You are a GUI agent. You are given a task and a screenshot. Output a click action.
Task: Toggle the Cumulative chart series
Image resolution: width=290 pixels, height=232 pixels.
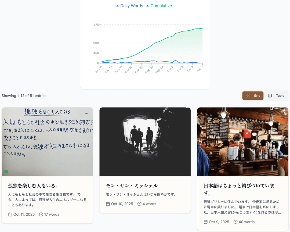(159, 6)
